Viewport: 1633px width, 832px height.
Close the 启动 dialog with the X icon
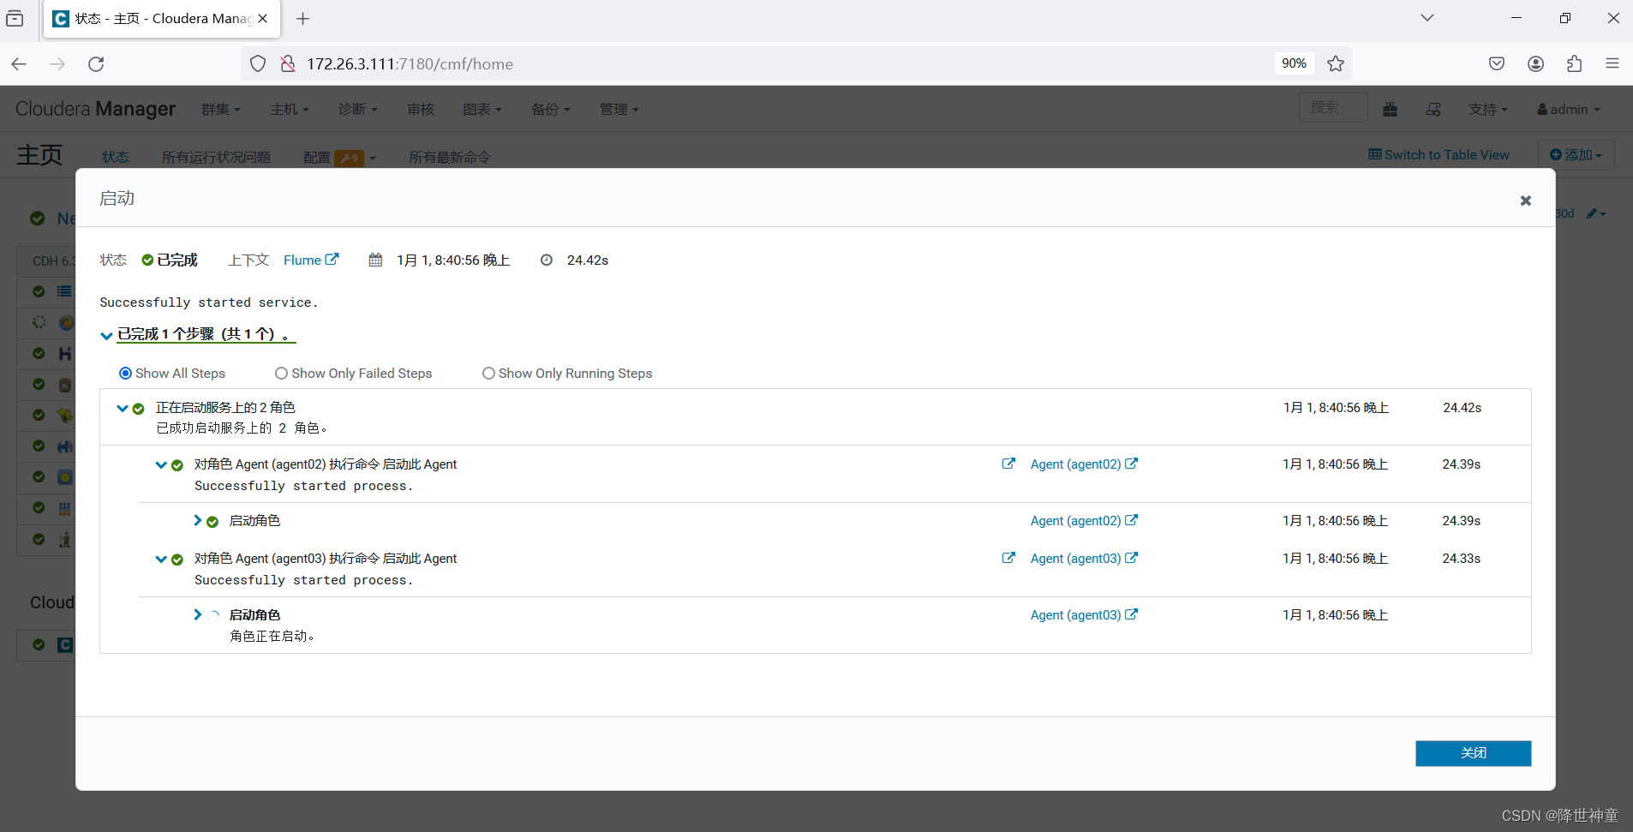click(x=1525, y=201)
